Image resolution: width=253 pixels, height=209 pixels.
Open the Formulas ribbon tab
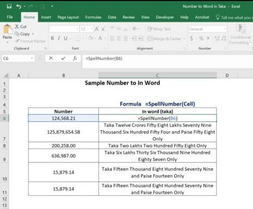tap(93, 17)
